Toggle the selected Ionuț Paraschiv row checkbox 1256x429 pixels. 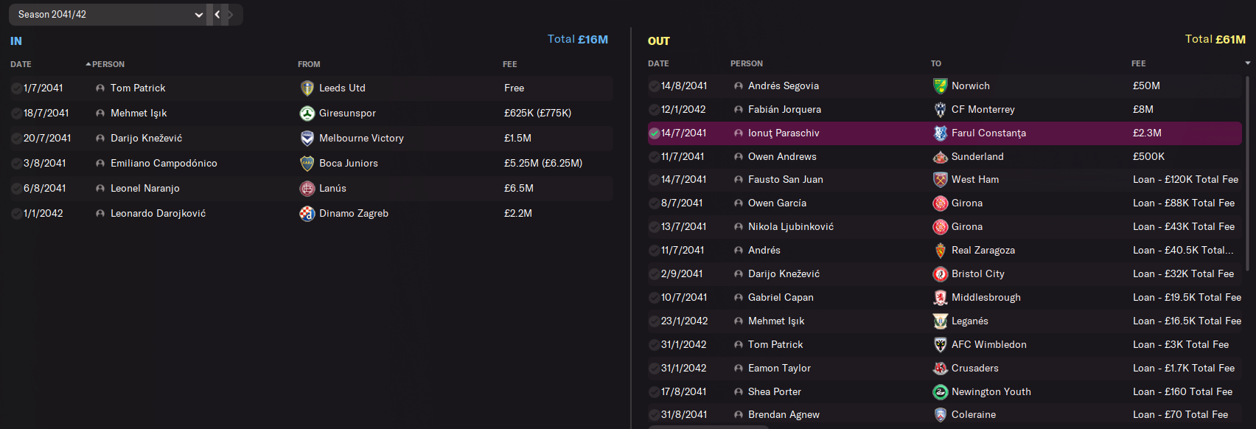[x=654, y=133]
